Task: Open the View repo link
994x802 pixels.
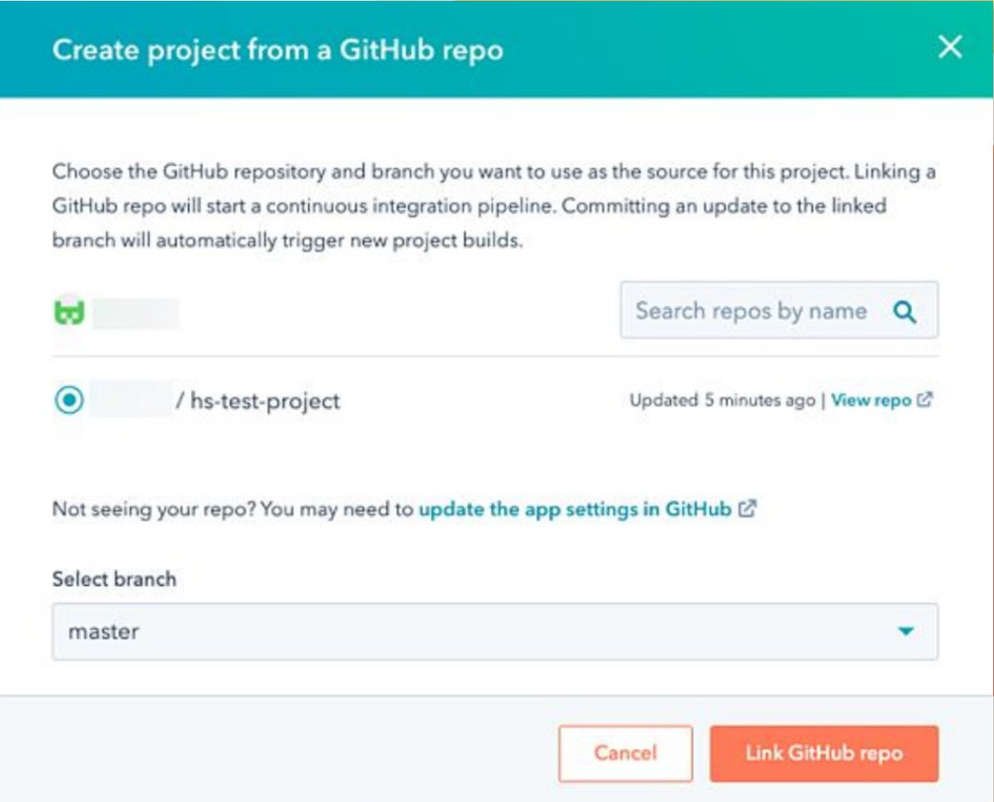Action: point(870,401)
